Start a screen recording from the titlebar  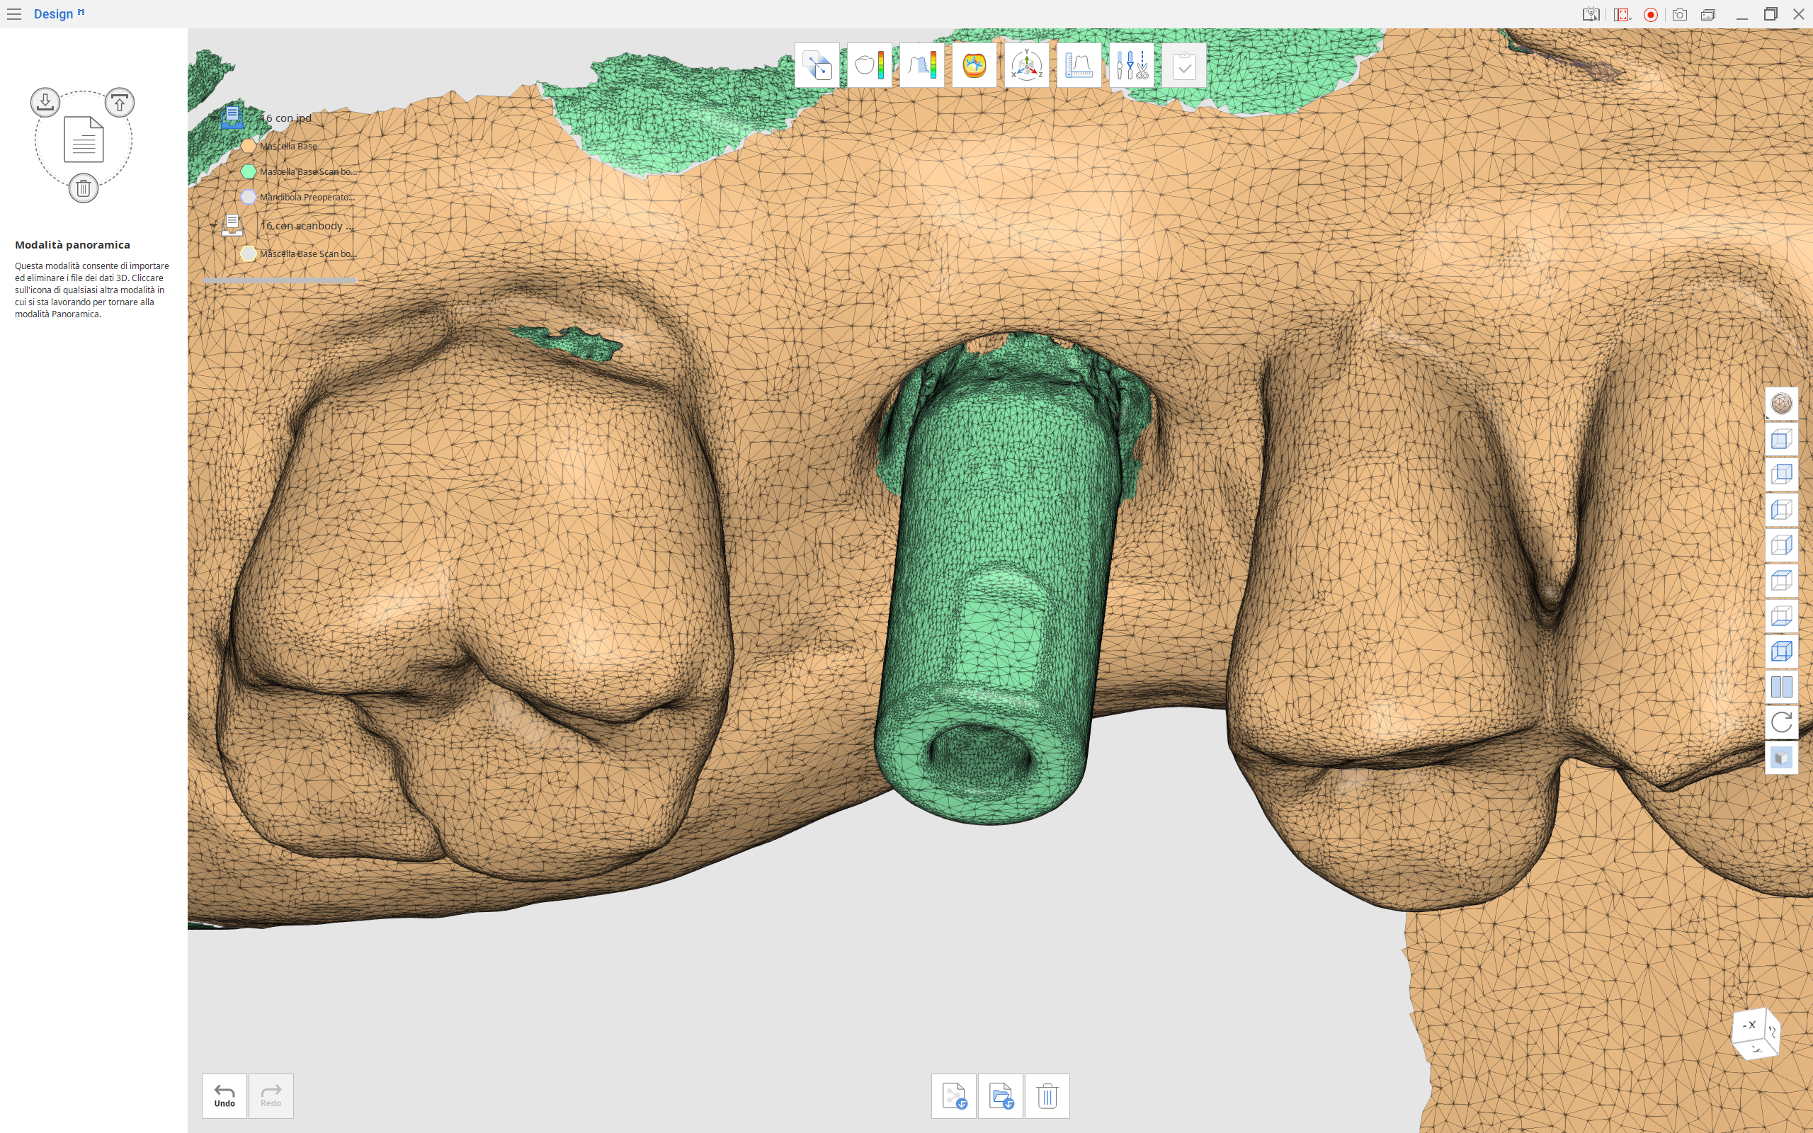(1650, 13)
